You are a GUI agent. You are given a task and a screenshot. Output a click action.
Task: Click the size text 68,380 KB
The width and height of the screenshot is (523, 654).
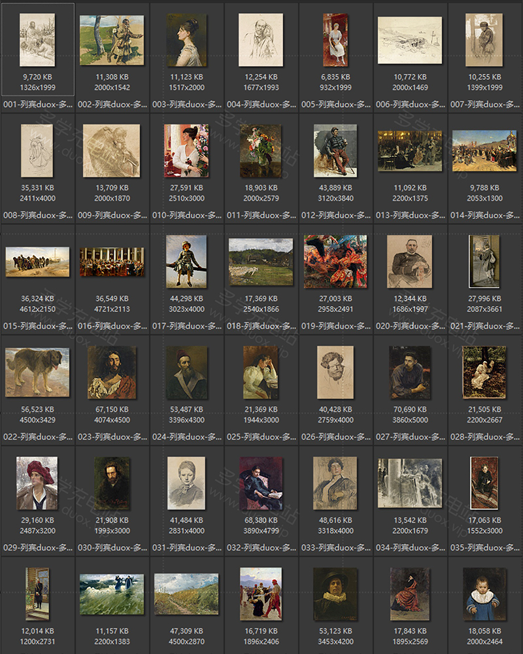[261, 520]
